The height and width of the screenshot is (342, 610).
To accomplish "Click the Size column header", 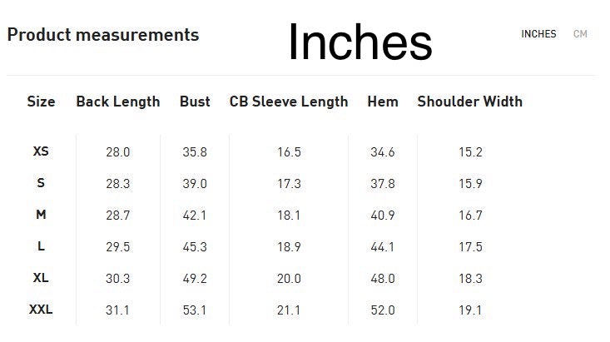I will [41, 102].
